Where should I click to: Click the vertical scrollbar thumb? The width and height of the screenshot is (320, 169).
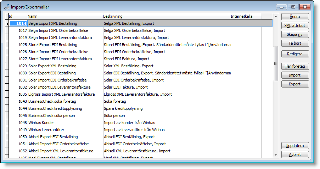pos(275,63)
